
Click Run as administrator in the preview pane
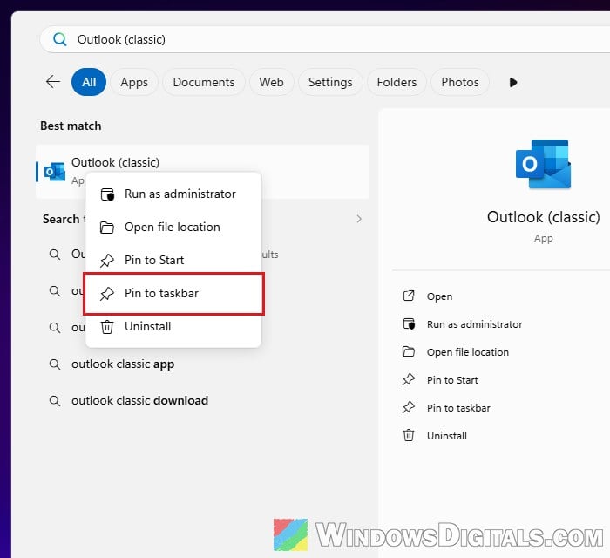(475, 324)
